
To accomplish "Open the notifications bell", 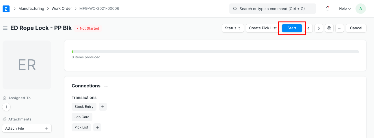I will coord(328,9).
